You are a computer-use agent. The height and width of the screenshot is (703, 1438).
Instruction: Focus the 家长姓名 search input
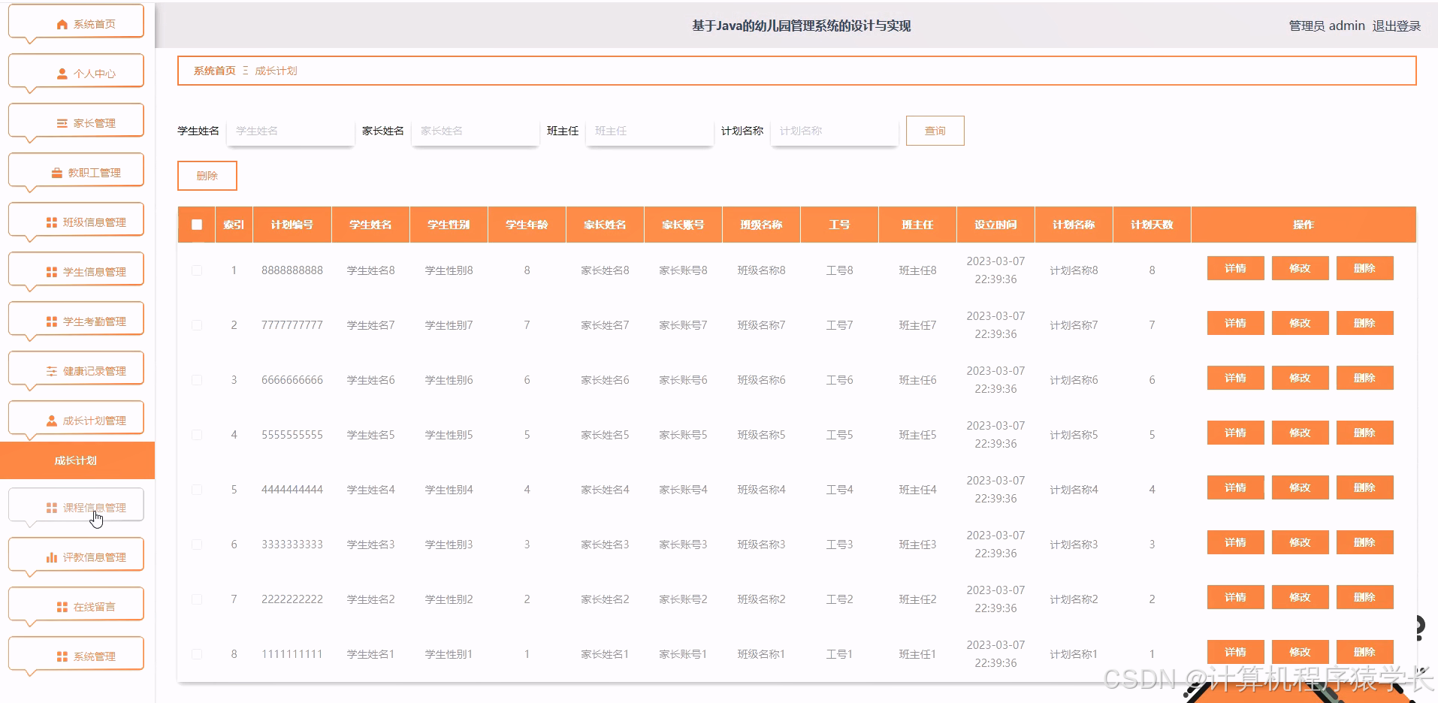pos(476,131)
